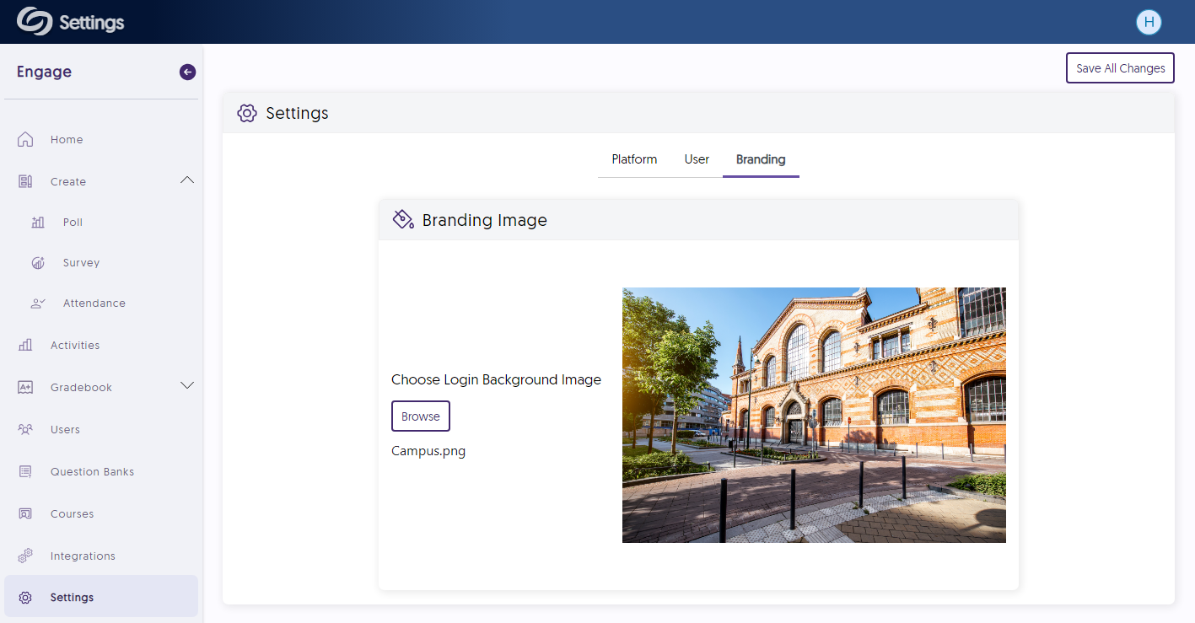Click the Activities bar chart icon

[25, 346]
